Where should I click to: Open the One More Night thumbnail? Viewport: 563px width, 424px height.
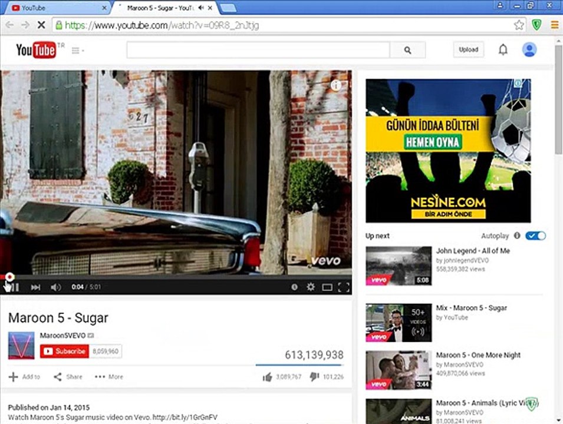pyautogui.click(x=399, y=370)
